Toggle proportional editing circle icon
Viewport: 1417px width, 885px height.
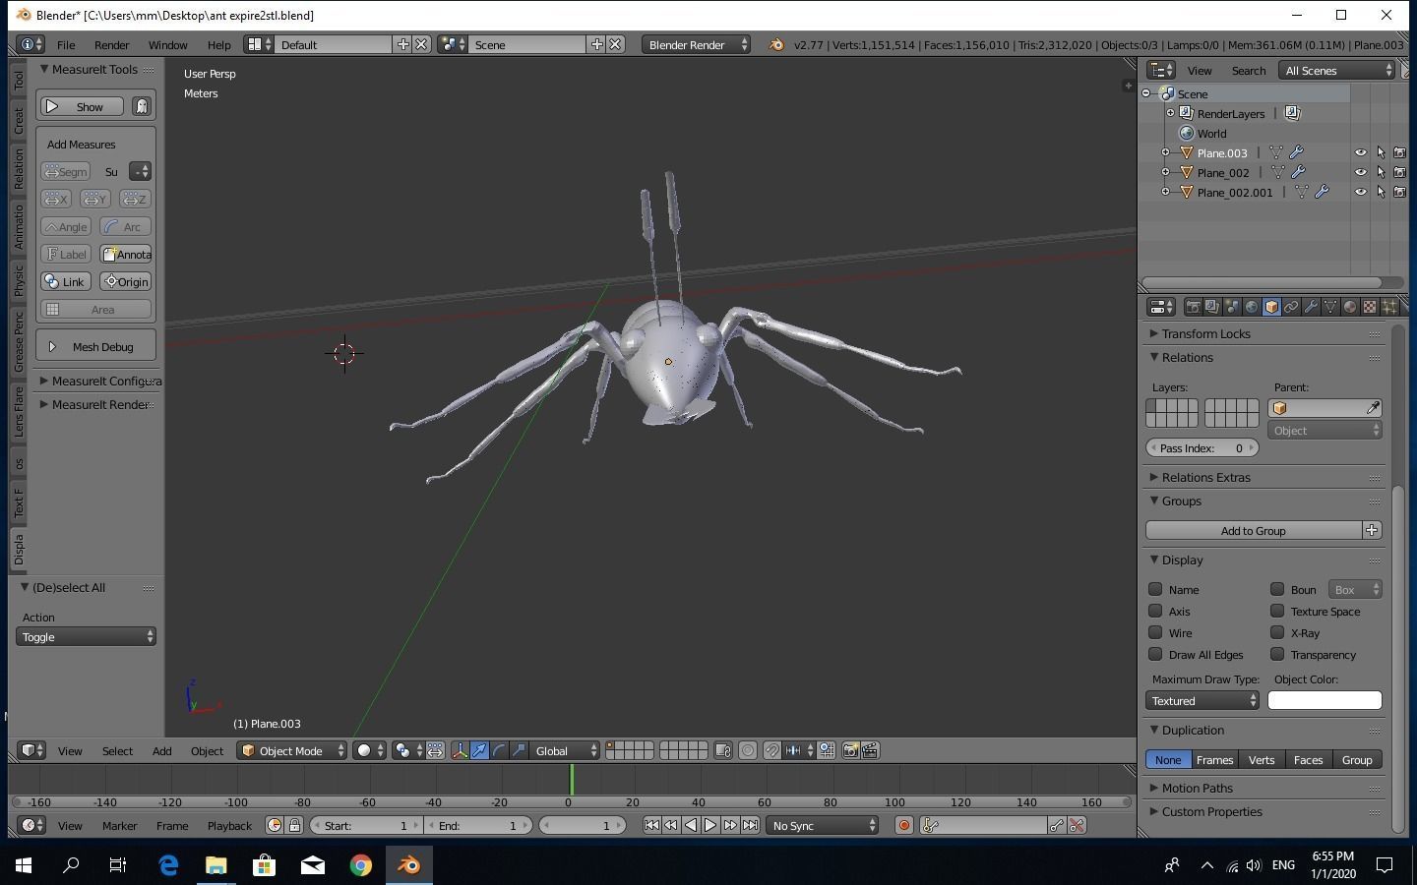tap(748, 751)
